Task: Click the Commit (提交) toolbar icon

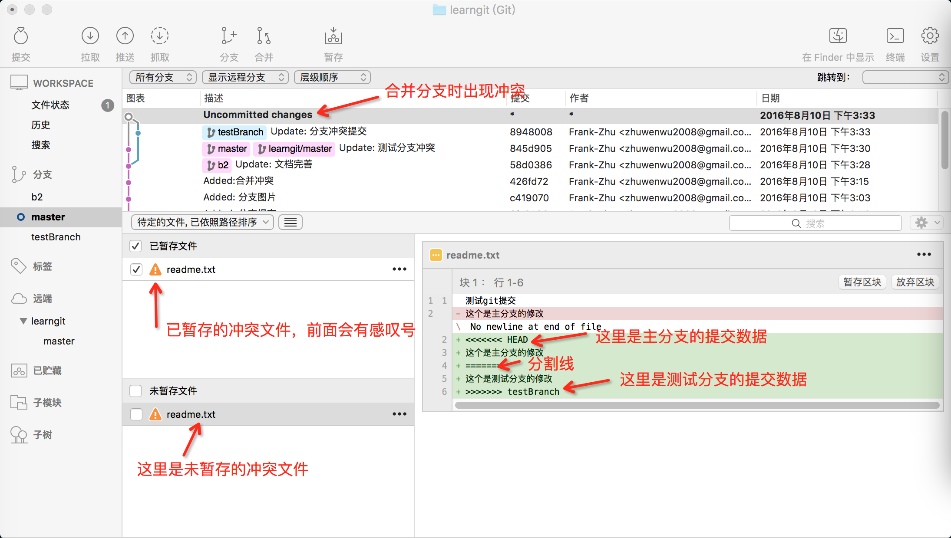Action: point(20,36)
